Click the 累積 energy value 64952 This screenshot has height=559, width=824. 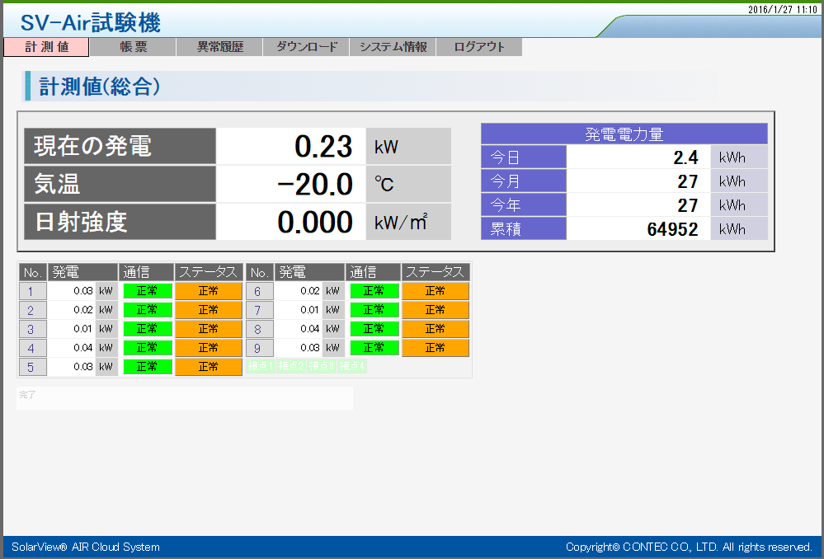point(672,229)
